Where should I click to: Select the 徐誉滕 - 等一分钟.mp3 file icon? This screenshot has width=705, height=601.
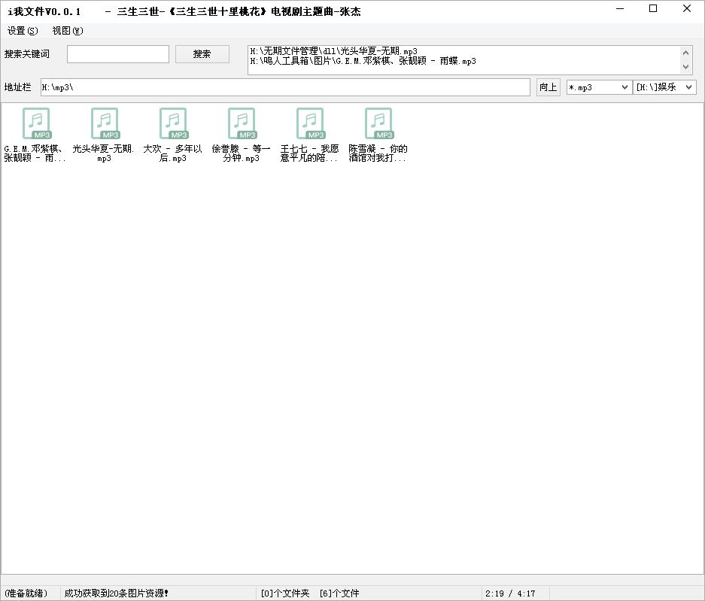[242, 123]
